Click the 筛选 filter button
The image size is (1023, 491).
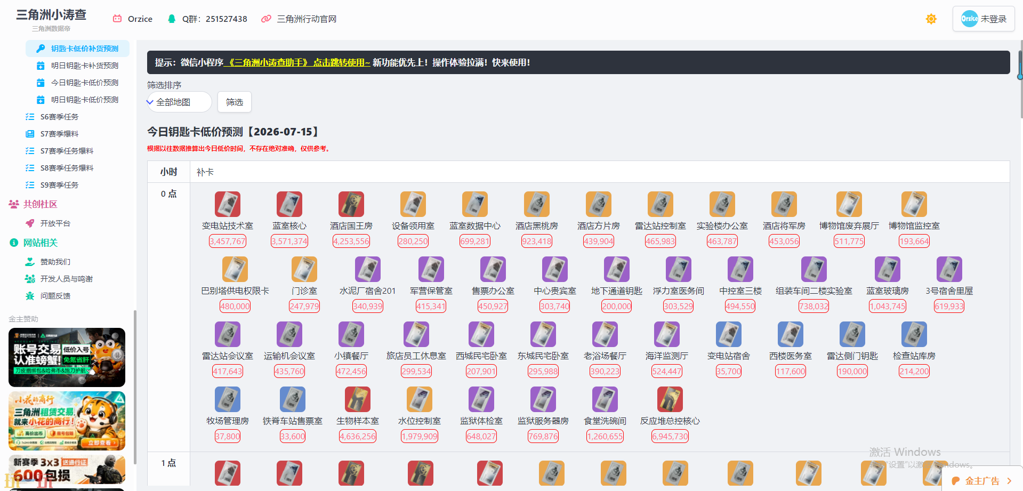[x=235, y=102]
